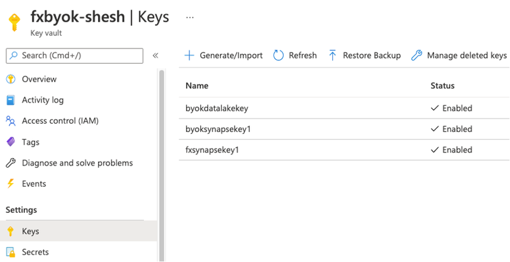Click the key vault icon beside fxbyok-shesh title
The width and height of the screenshot is (510, 262).
[14, 22]
